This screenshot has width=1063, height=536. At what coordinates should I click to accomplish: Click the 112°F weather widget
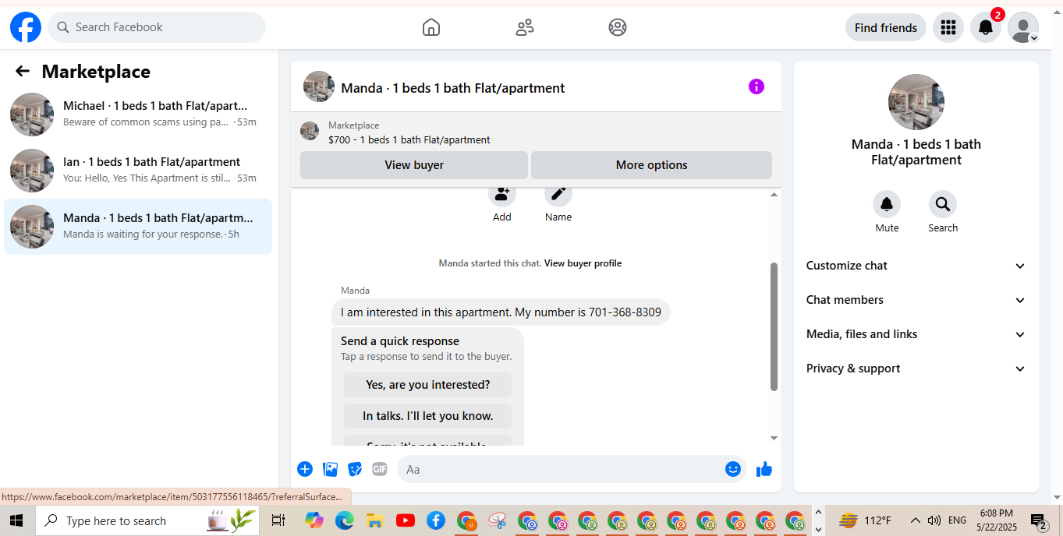coord(865,520)
